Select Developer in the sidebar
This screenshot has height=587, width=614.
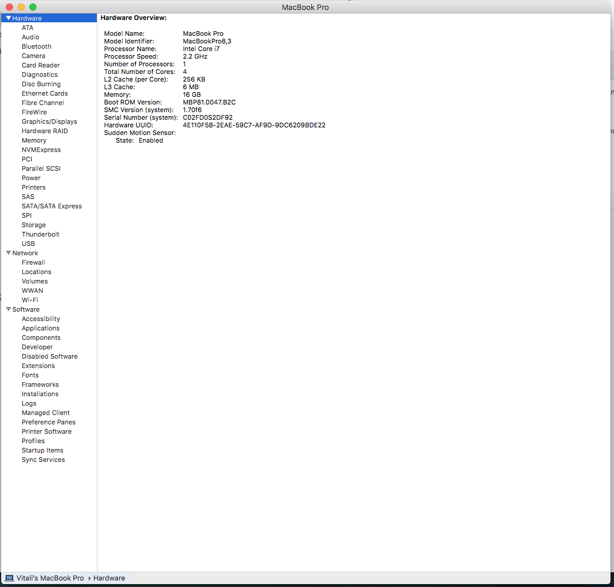37,347
